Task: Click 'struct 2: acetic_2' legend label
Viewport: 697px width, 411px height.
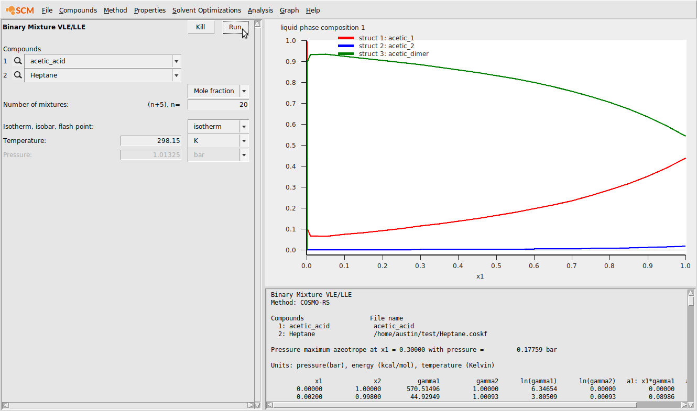Action: pyautogui.click(x=387, y=46)
